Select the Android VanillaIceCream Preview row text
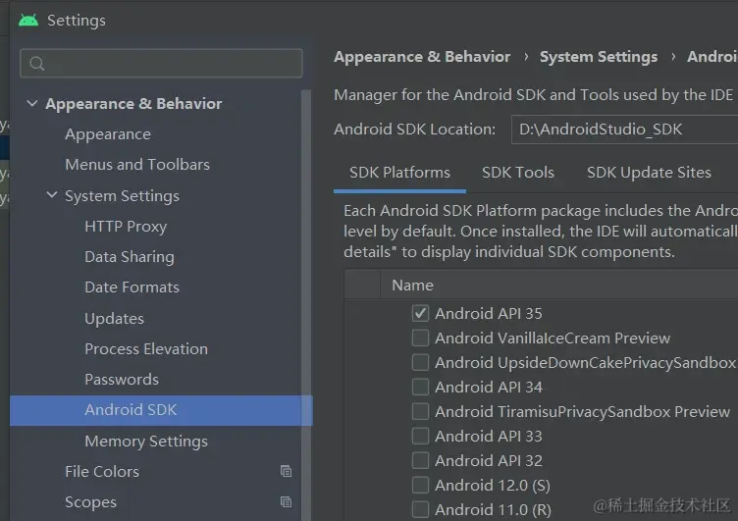This screenshot has height=521, width=738. [553, 338]
